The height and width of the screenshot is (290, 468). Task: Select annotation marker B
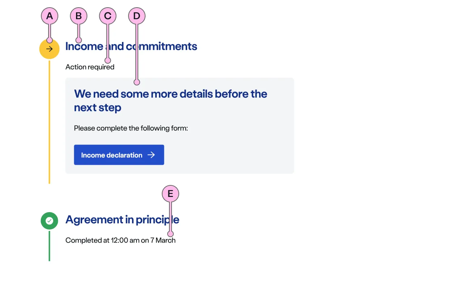pyautogui.click(x=79, y=16)
